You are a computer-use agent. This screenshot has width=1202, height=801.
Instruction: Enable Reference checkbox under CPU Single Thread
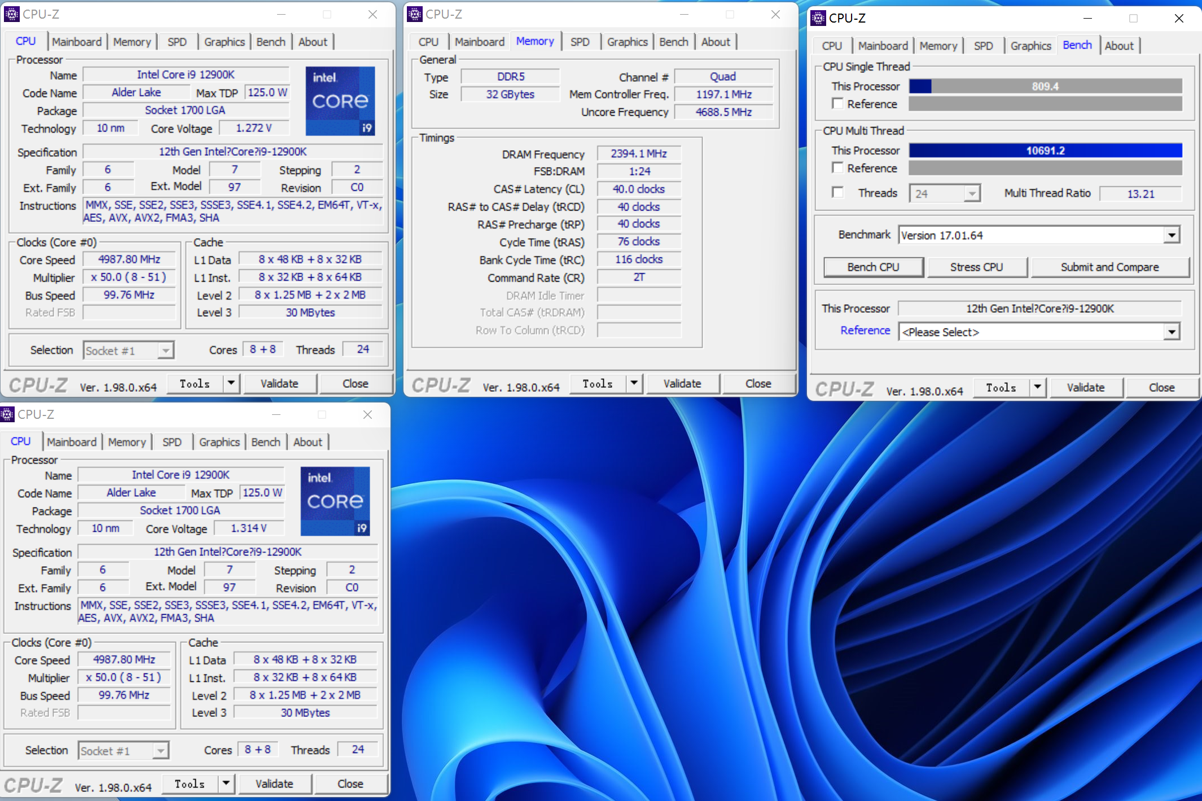(x=838, y=104)
